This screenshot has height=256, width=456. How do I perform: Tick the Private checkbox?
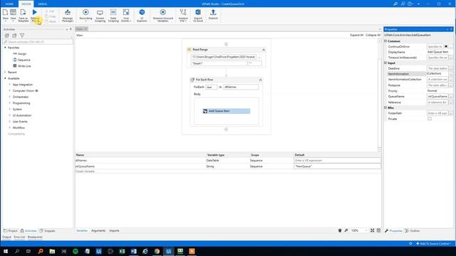click(430, 119)
